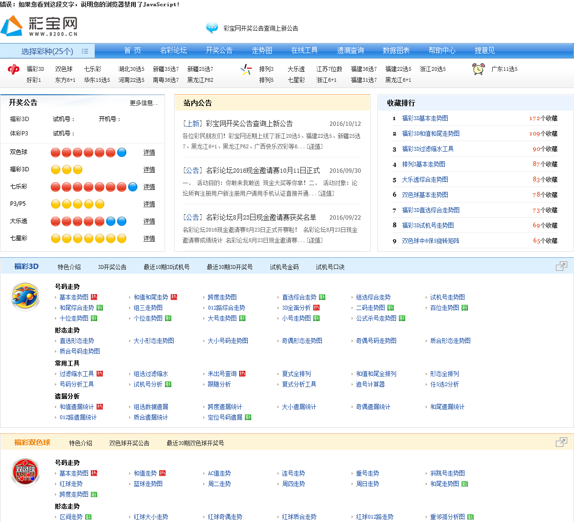574x522 pixels.
Task: Click the alarm clock icon beside 广东11选5
Action: [478, 69]
